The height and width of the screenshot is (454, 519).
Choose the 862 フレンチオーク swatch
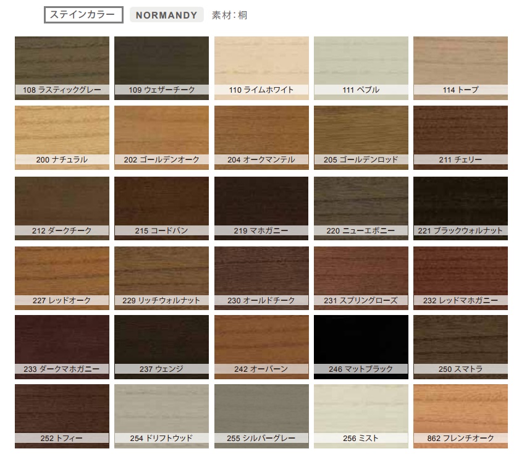pos(460,416)
